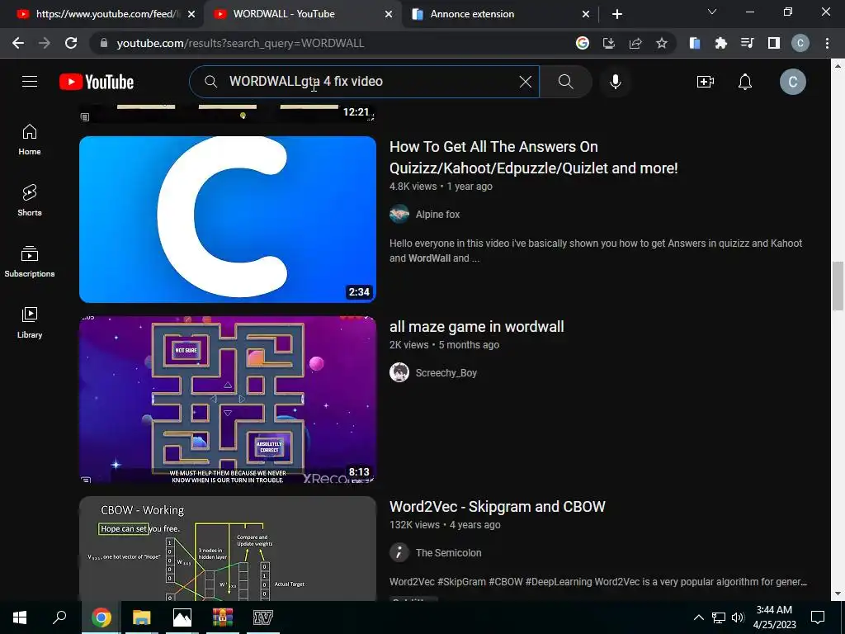This screenshot has width=845, height=634.
Task: Open the YouTube account avatar menu
Action: pos(793,82)
